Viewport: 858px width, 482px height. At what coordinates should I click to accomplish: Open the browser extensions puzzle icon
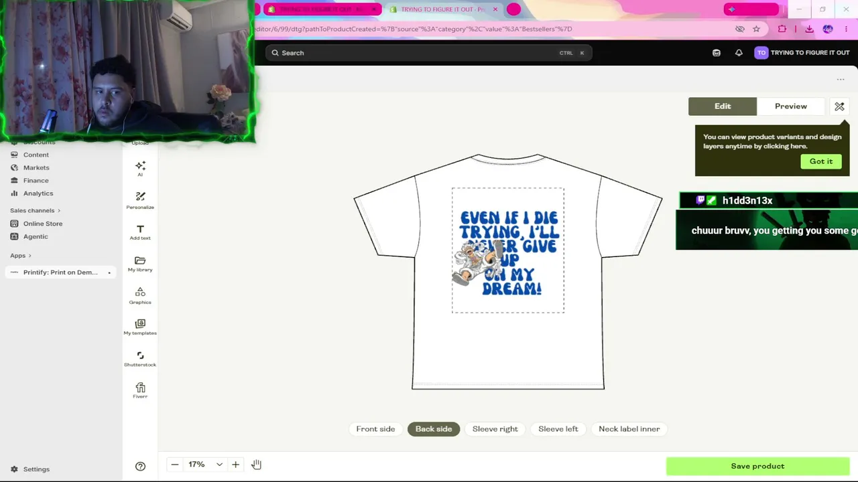click(x=782, y=29)
